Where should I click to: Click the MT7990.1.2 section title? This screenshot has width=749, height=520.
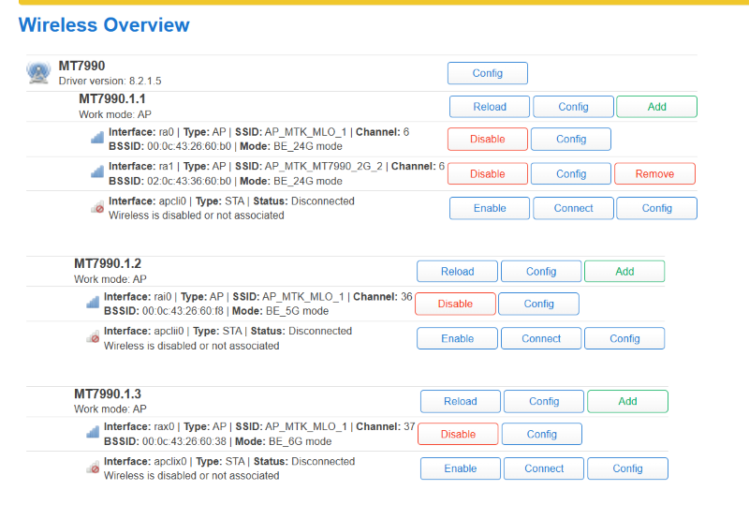click(108, 263)
